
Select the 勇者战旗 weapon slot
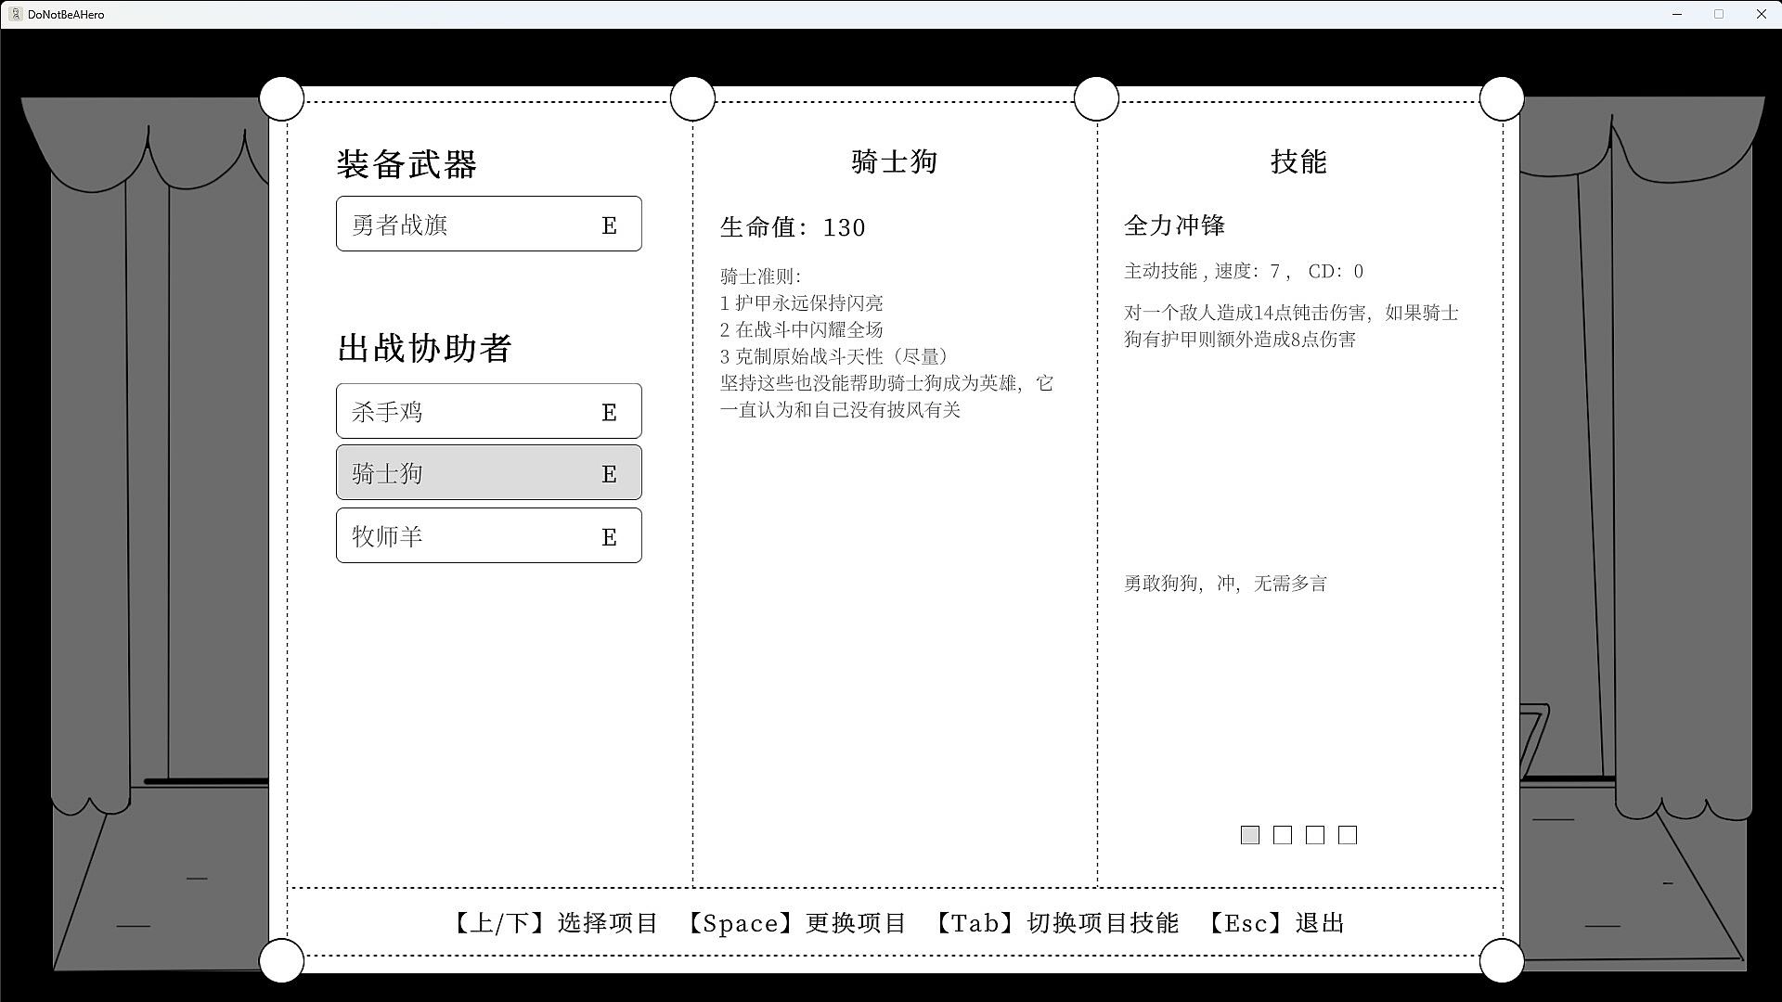(x=464, y=224)
